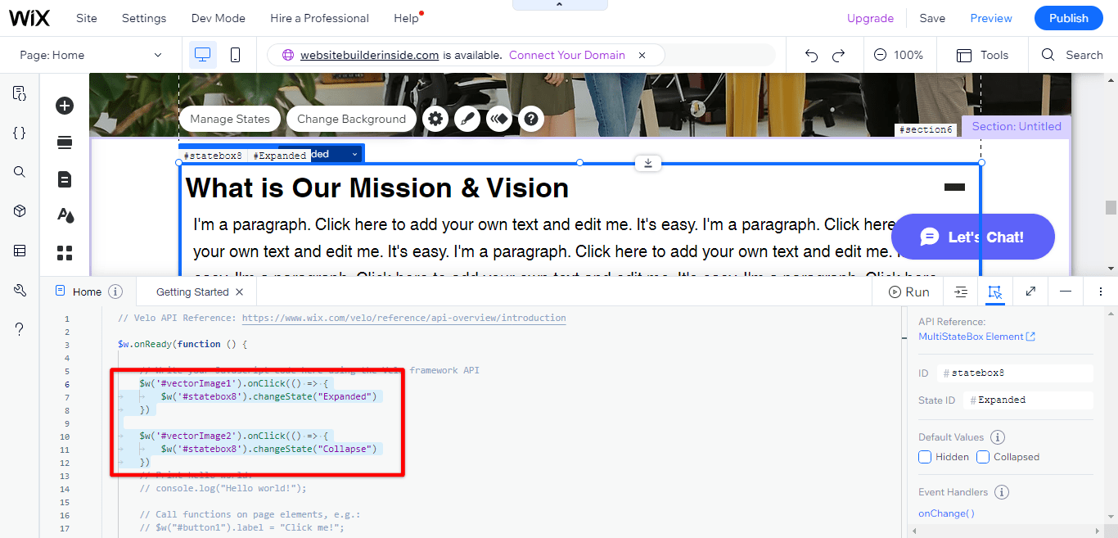Open the CMS database icon in sidebar
Image resolution: width=1118 pixels, height=538 pixels.
click(x=19, y=250)
